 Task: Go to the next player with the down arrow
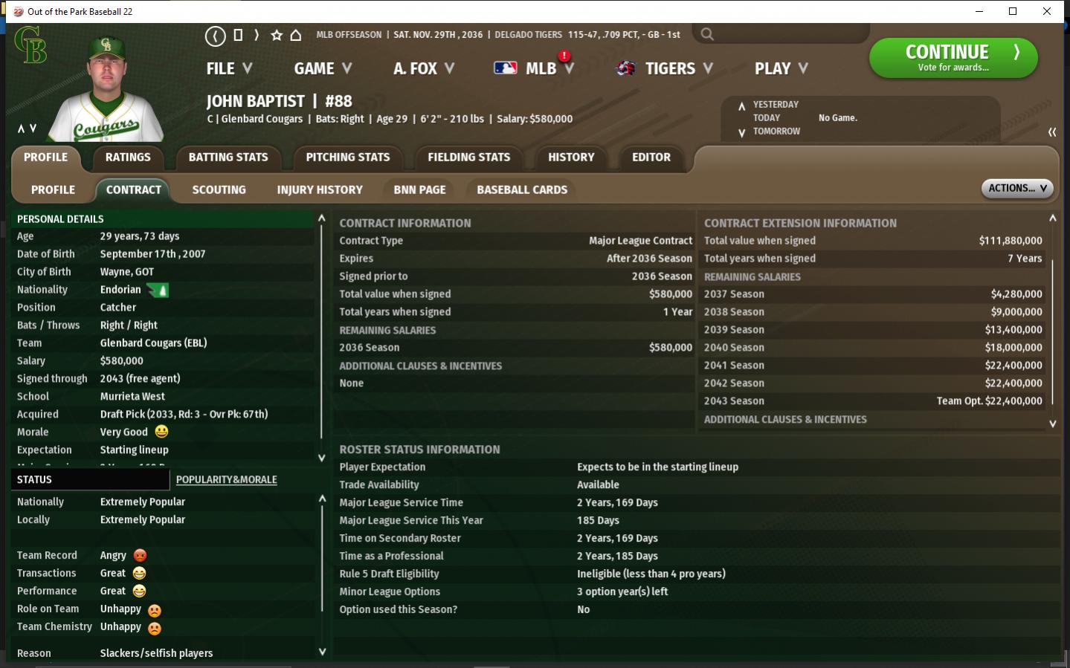click(x=33, y=129)
